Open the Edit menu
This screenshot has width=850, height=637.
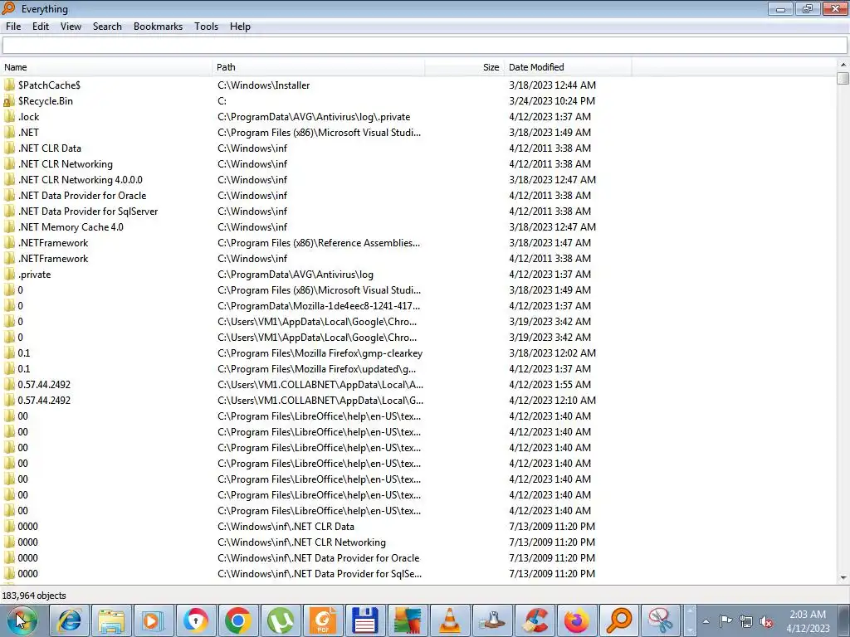click(40, 27)
